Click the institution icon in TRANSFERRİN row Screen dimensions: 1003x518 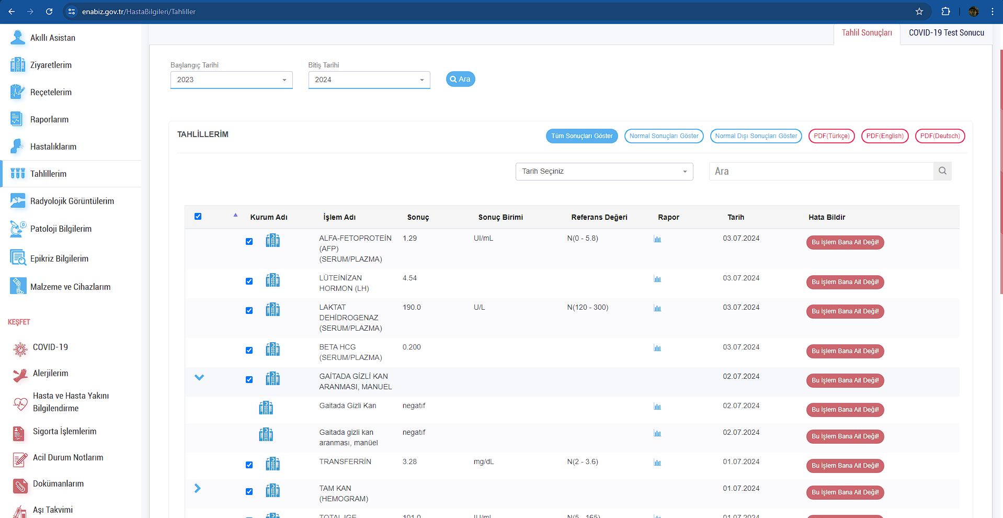(272, 463)
